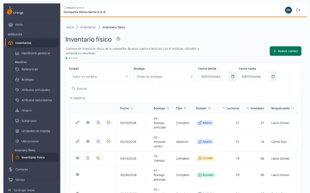View the Tránsito count via eye icon

coord(77,158)
